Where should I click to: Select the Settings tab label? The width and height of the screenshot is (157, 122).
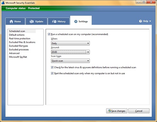point(83,22)
